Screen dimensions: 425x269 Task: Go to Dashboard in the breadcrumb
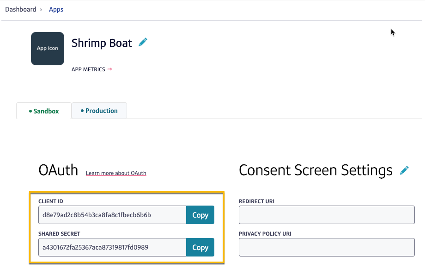[20, 9]
